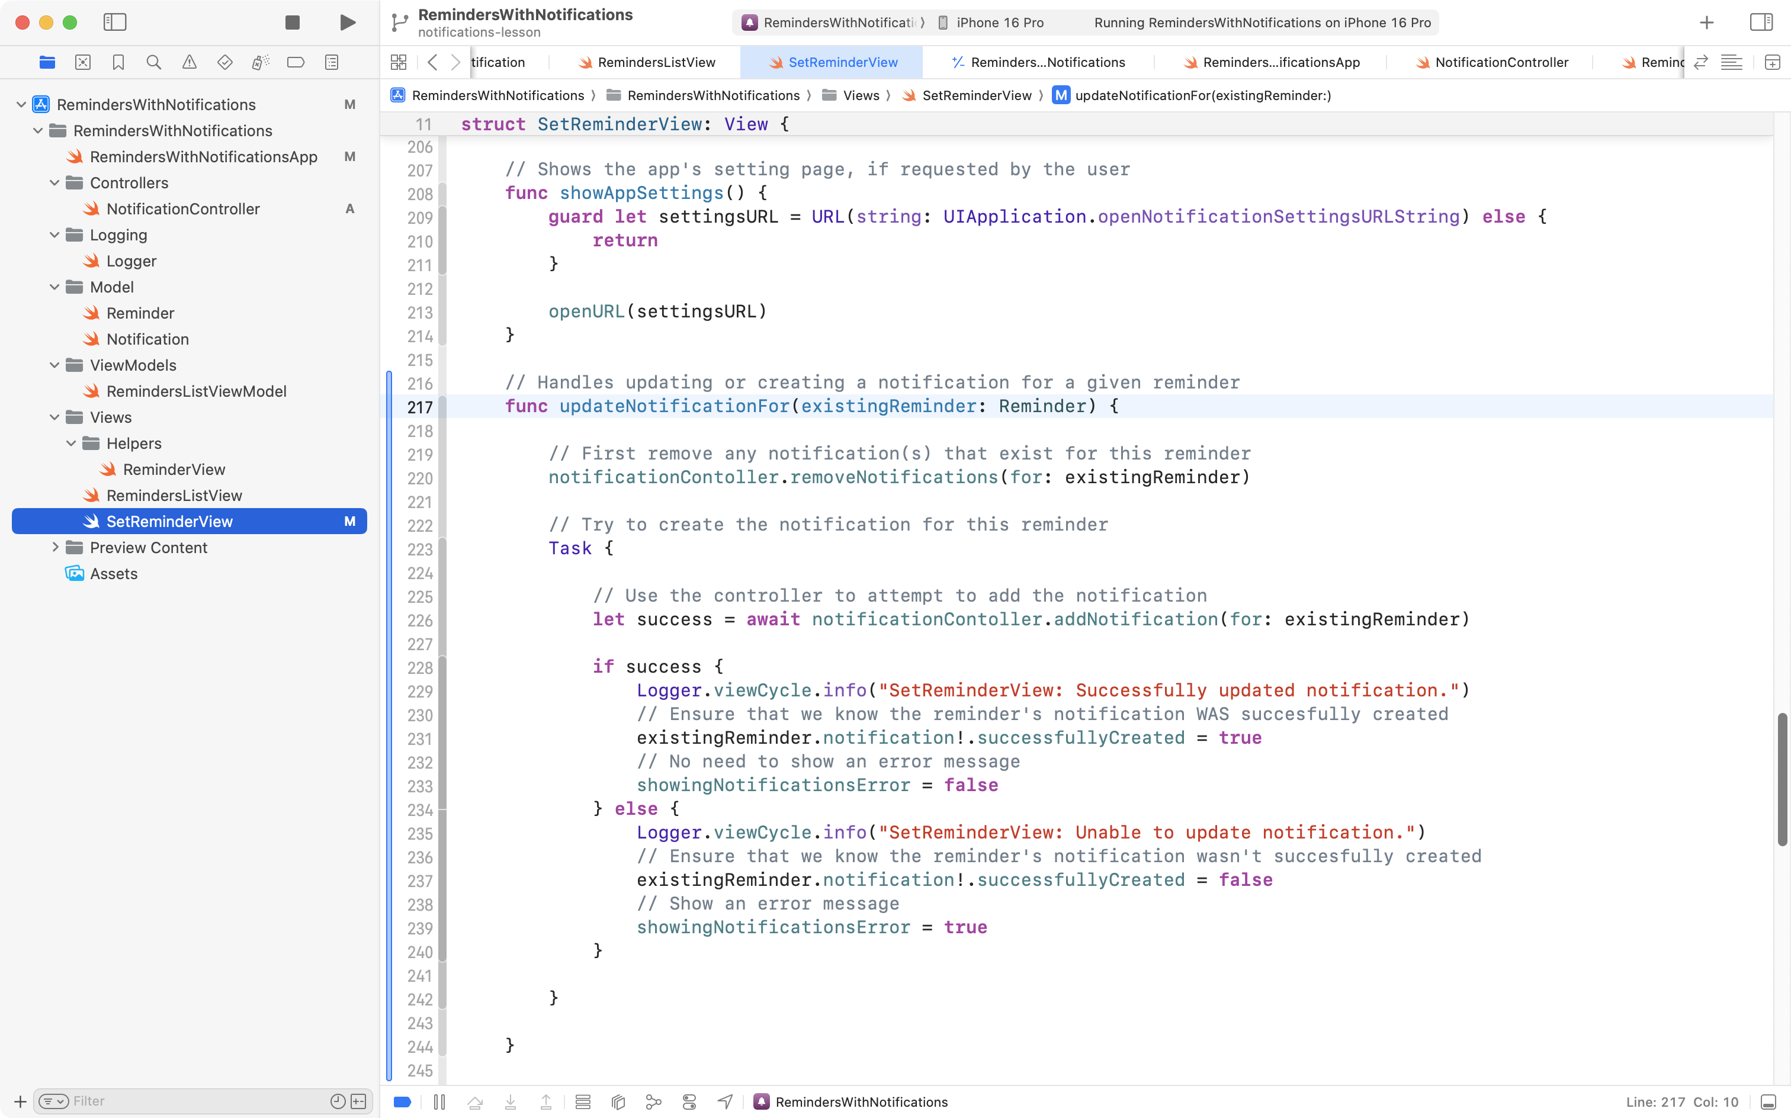This screenshot has height=1118, width=1791.
Task: Collapse the Controllers folder
Action: (x=54, y=182)
